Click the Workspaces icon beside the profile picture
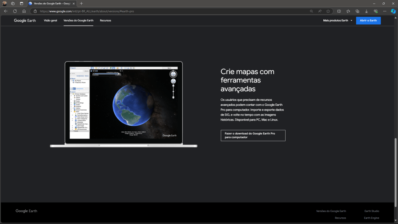The height and width of the screenshot is (224, 398). tap(13, 3)
